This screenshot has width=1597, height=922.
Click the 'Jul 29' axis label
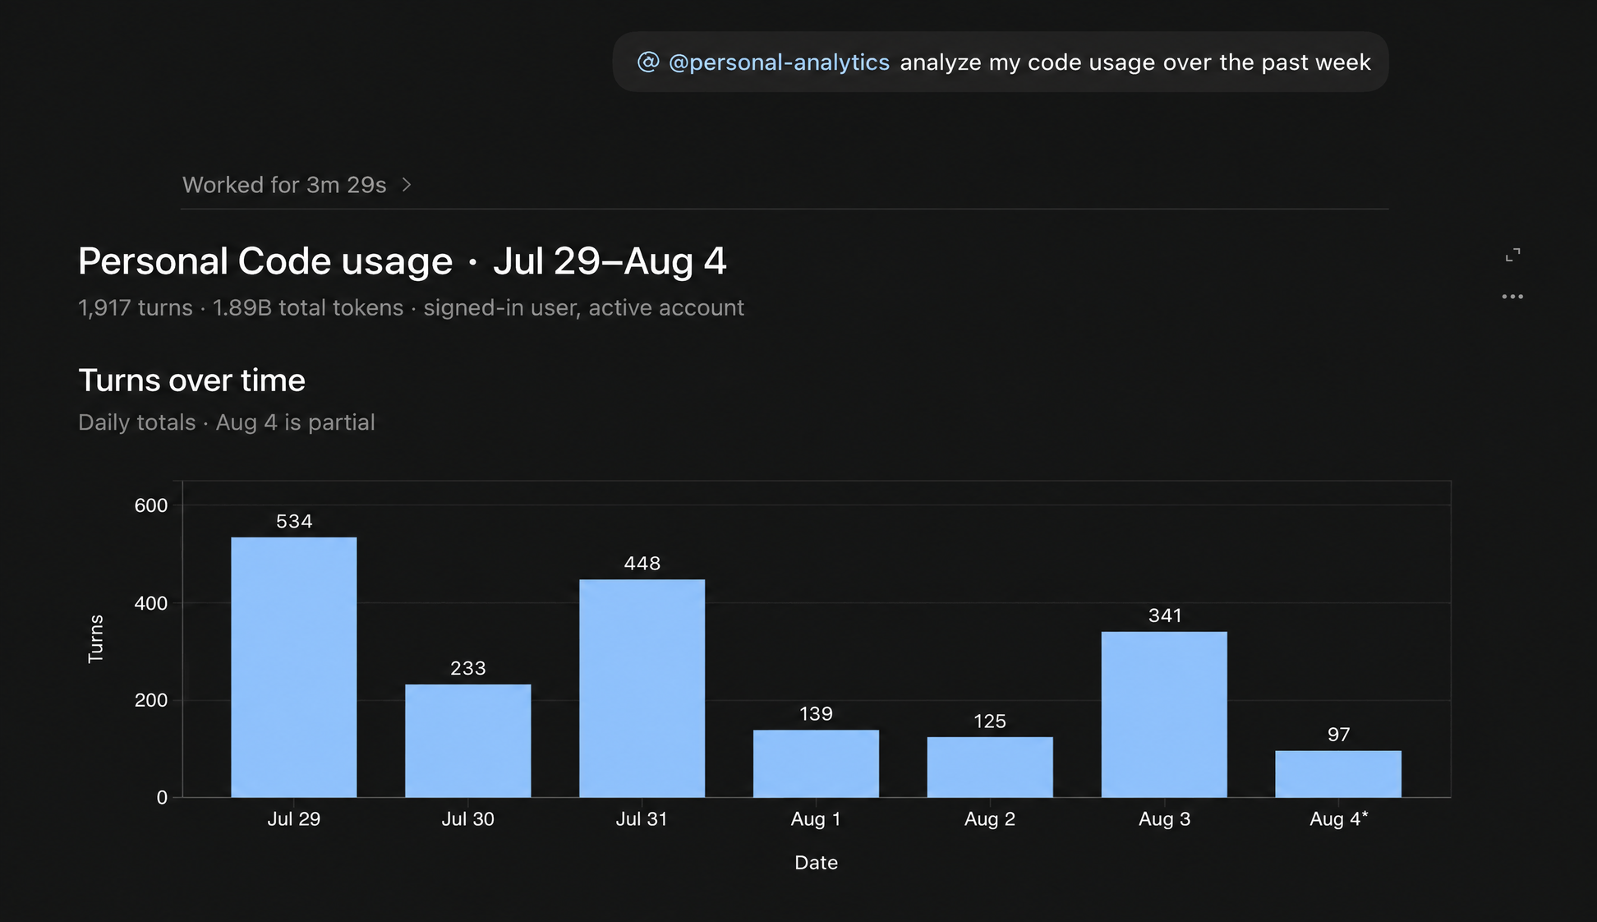tap(294, 819)
